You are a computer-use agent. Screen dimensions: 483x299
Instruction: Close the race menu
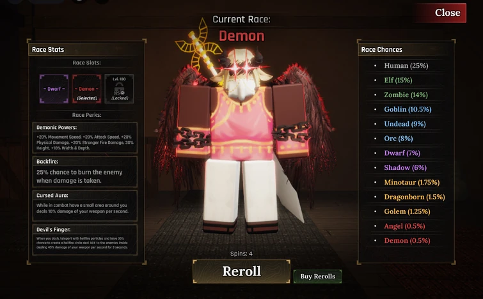pos(447,13)
